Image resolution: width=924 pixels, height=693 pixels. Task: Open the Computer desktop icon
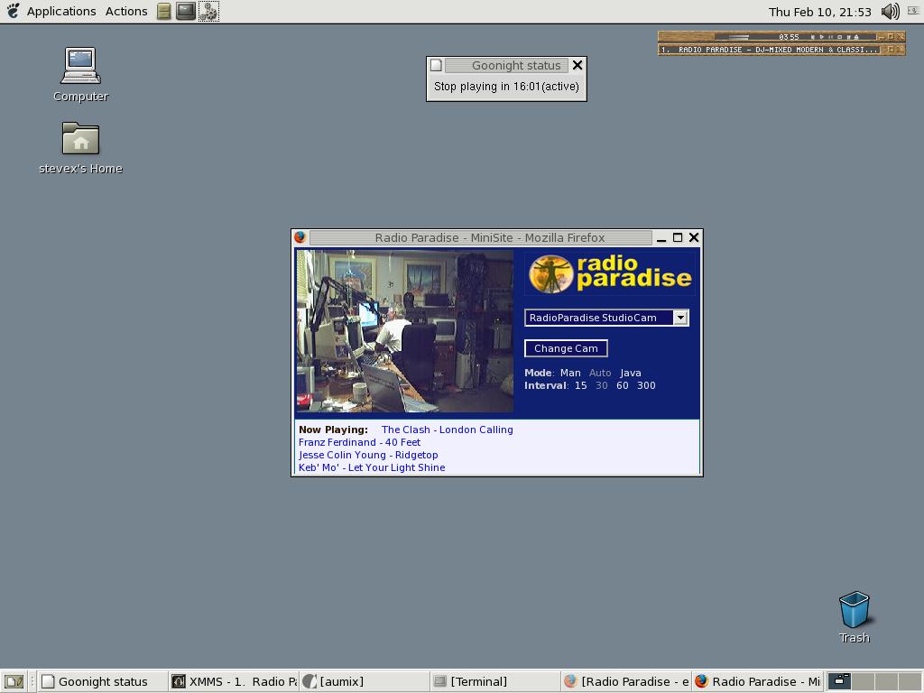click(x=80, y=74)
